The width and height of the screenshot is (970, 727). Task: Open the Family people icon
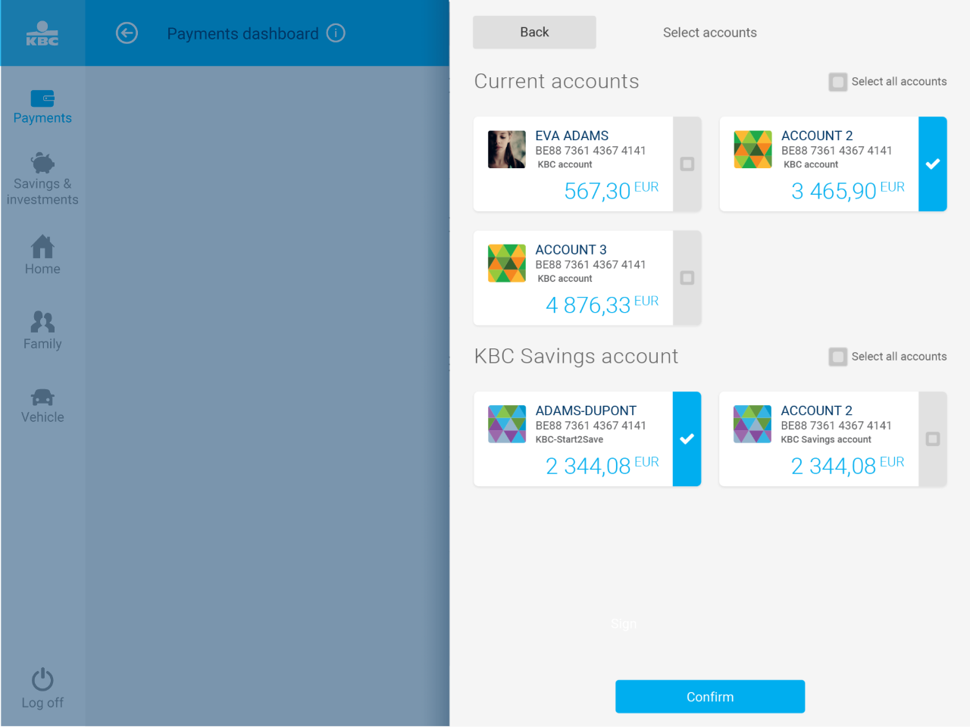[x=42, y=322]
